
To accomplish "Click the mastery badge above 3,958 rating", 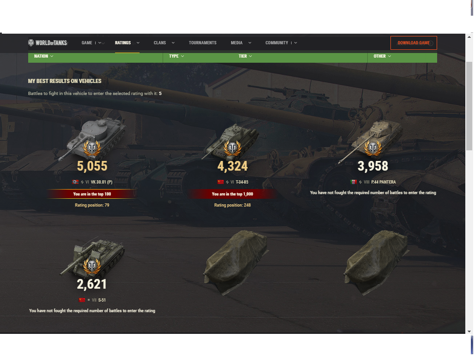I will [373, 148].
